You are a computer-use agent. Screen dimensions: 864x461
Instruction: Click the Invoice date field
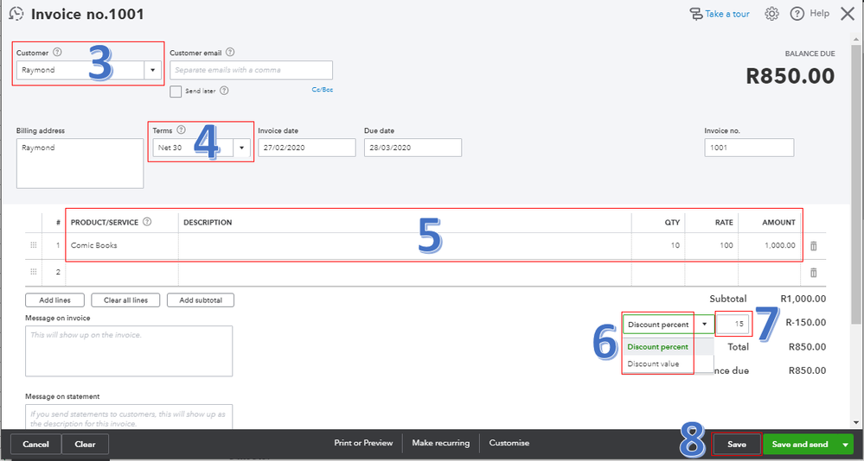click(x=307, y=148)
